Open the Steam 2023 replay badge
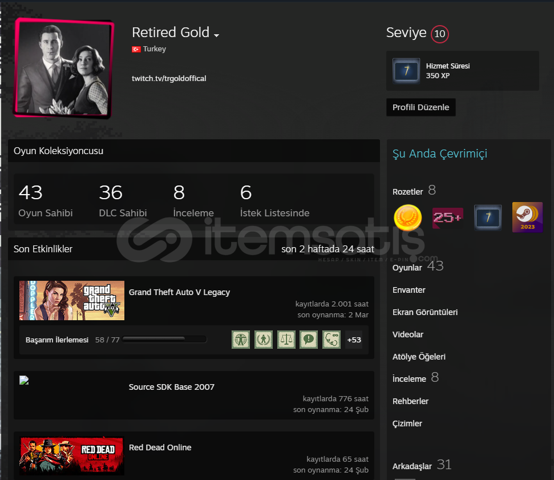This screenshot has width=554, height=480. pyautogui.click(x=527, y=217)
